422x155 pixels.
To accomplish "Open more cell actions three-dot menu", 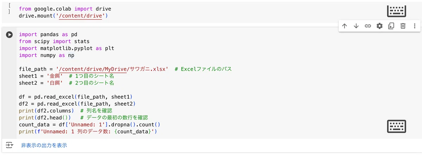I will 415,26.
